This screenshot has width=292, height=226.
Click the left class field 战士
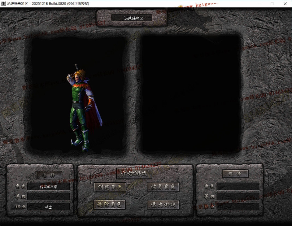click(x=49, y=207)
